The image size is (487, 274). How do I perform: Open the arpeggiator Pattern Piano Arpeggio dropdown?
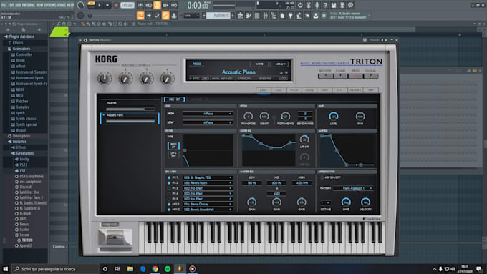coord(354,188)
